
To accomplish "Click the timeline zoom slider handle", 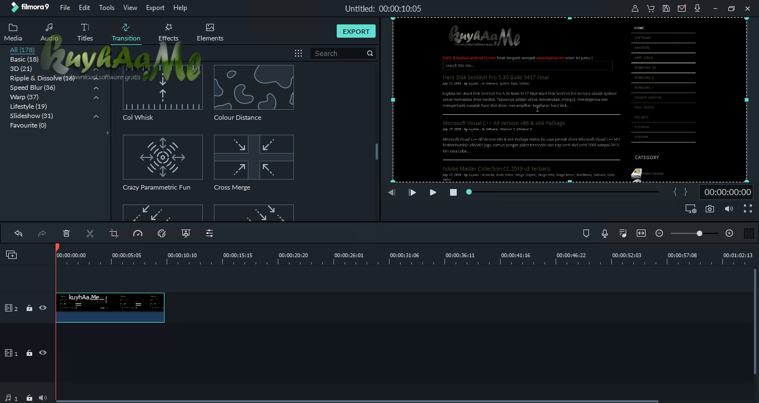I will tap(700, 233).
